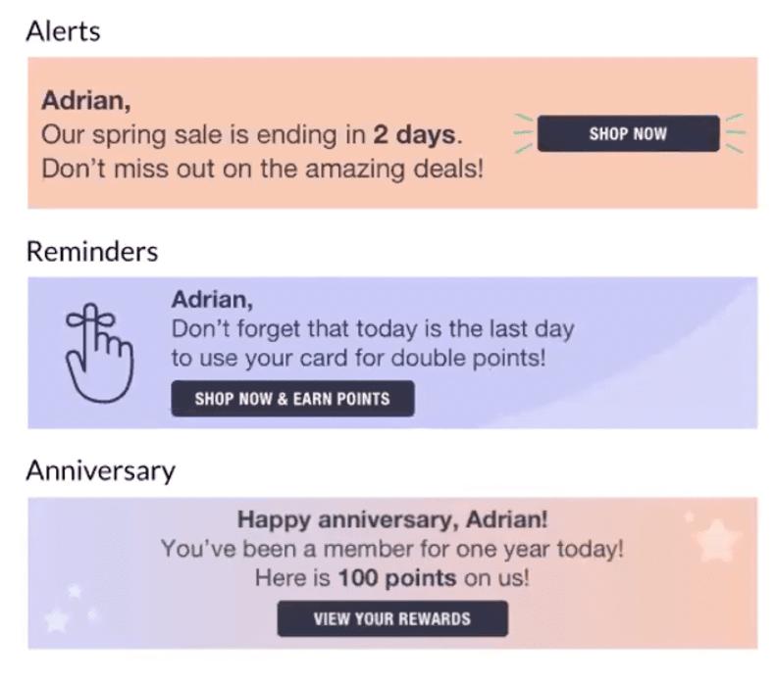This screenshot has width=775, height=684.
Task: Click the green sparkle lines right of SHOP NOW
Action: click(x=735, y=133)
